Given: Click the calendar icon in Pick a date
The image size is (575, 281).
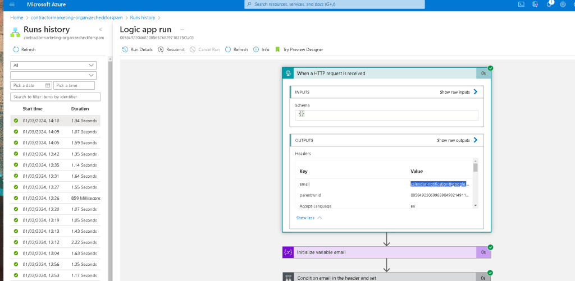Looking at the screenshot, I should tap(48, 85).
